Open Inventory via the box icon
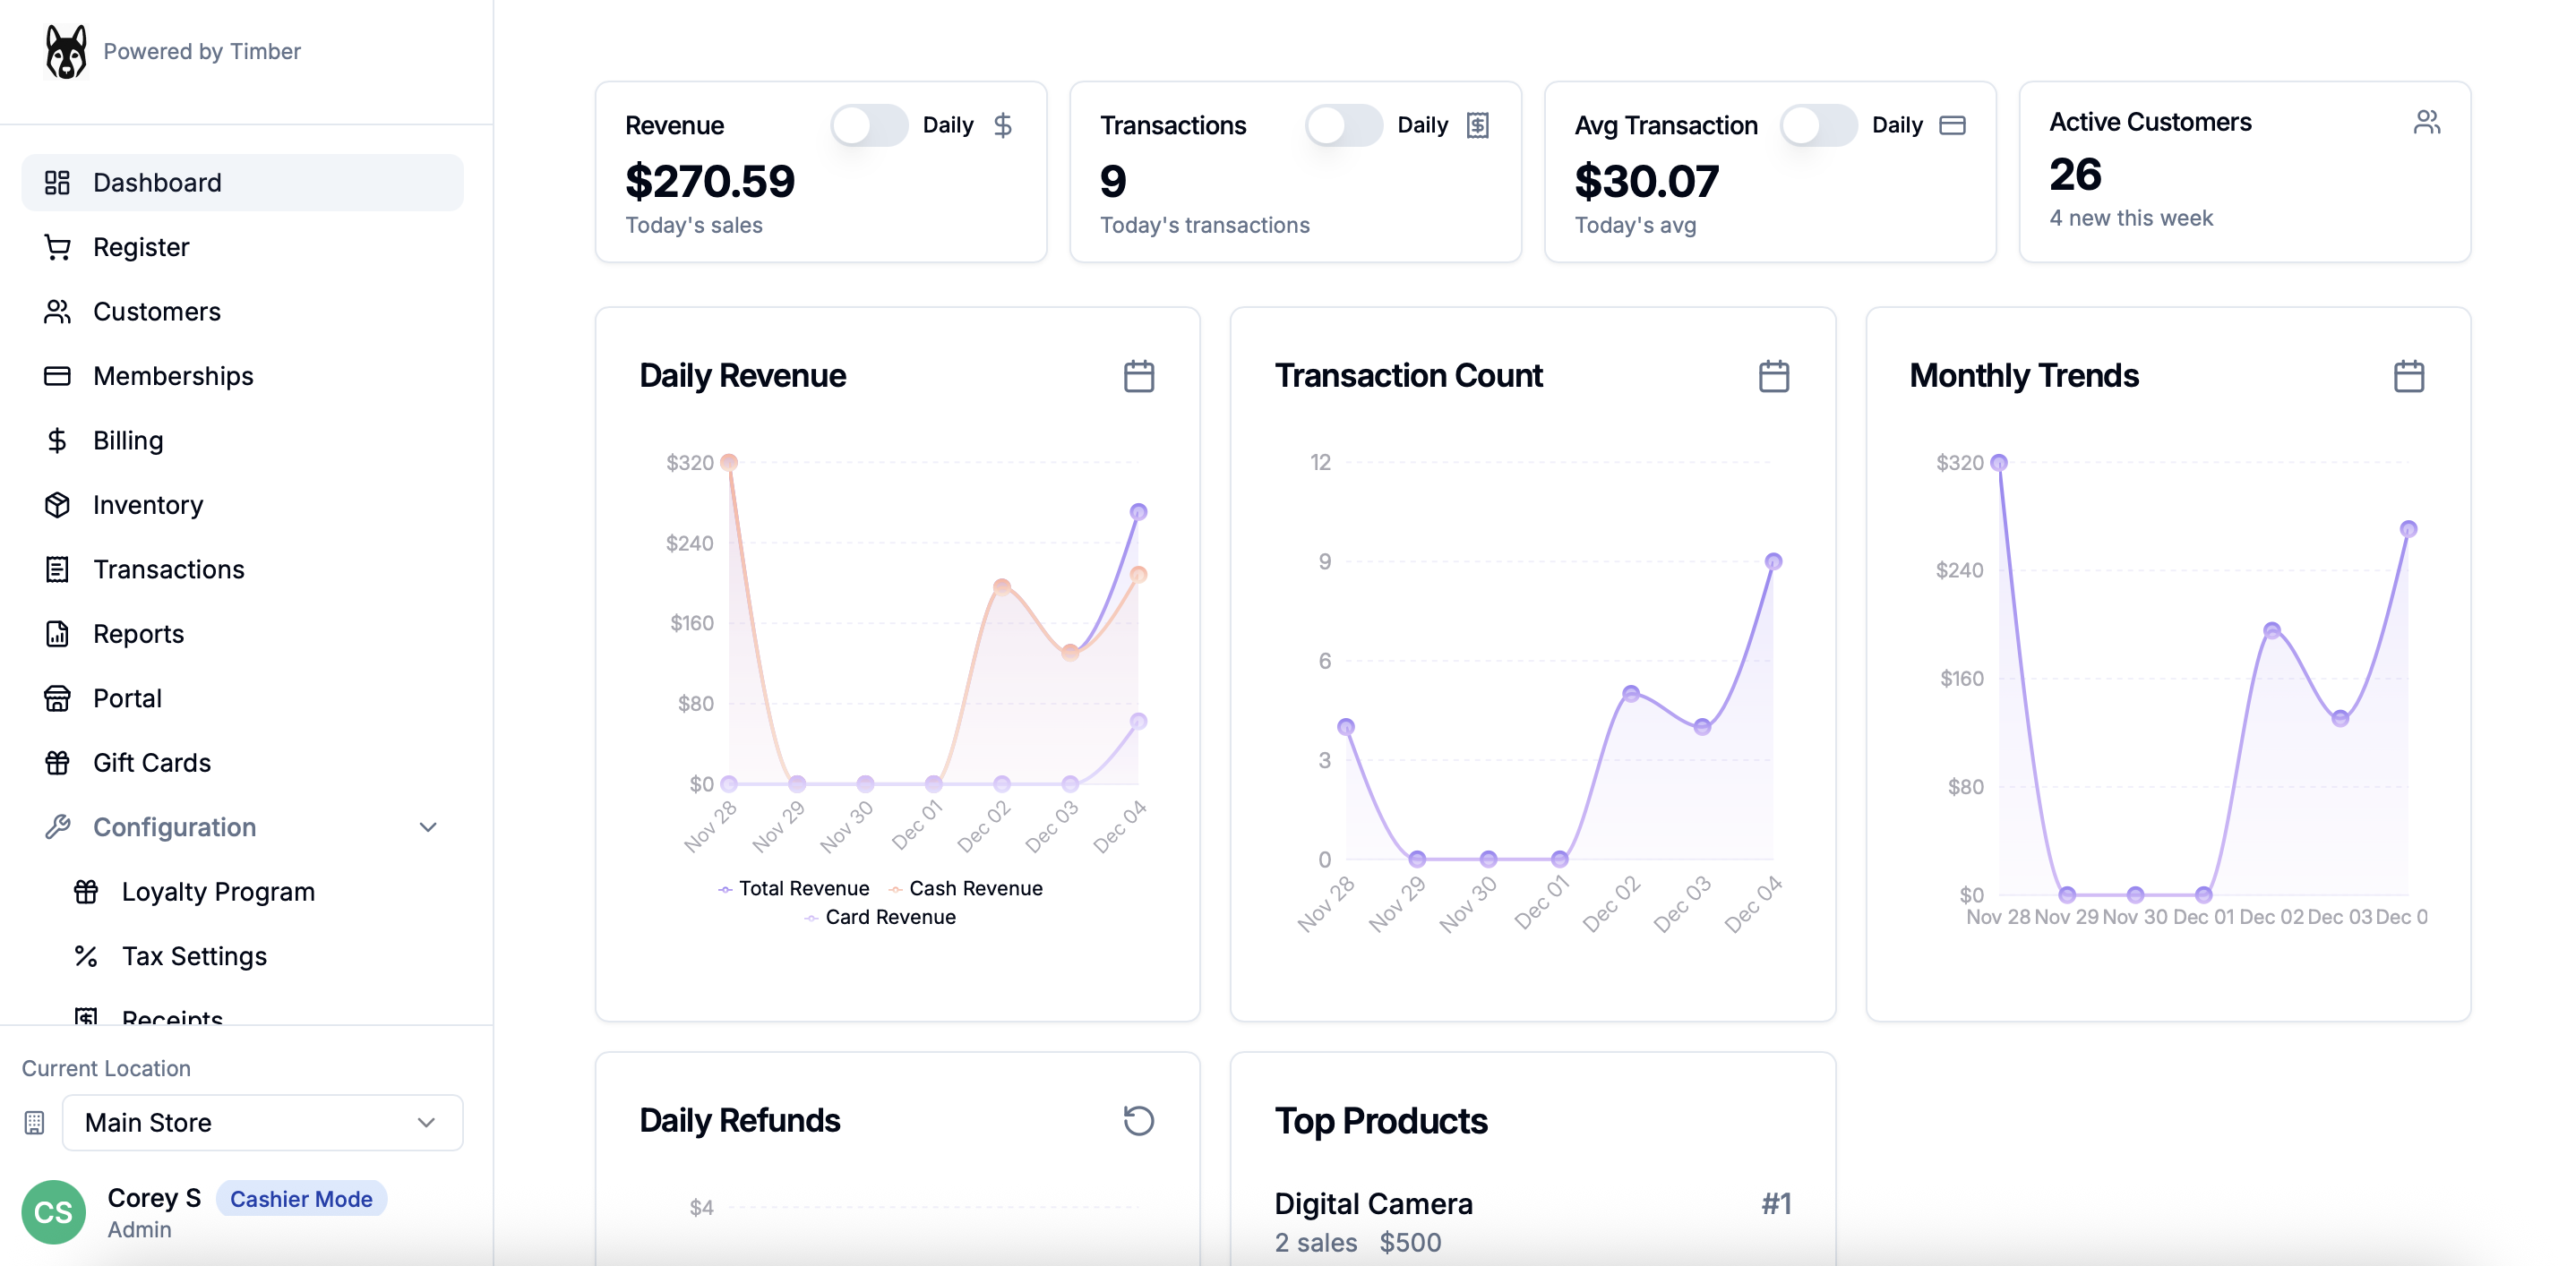Screen dimensions: 2567x1266 point(56,504)
